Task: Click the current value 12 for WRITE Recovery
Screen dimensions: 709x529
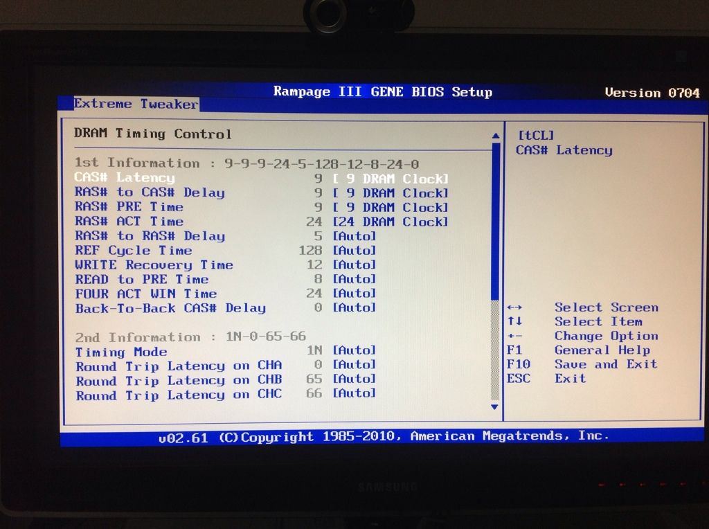Action: [x=314, y=265]
